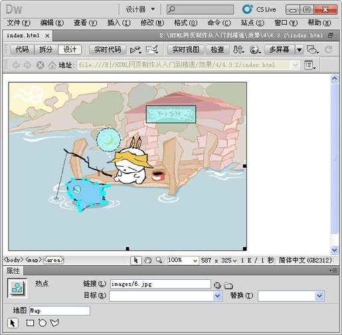
Task: Click the search input field
Action: click(200, 9)
